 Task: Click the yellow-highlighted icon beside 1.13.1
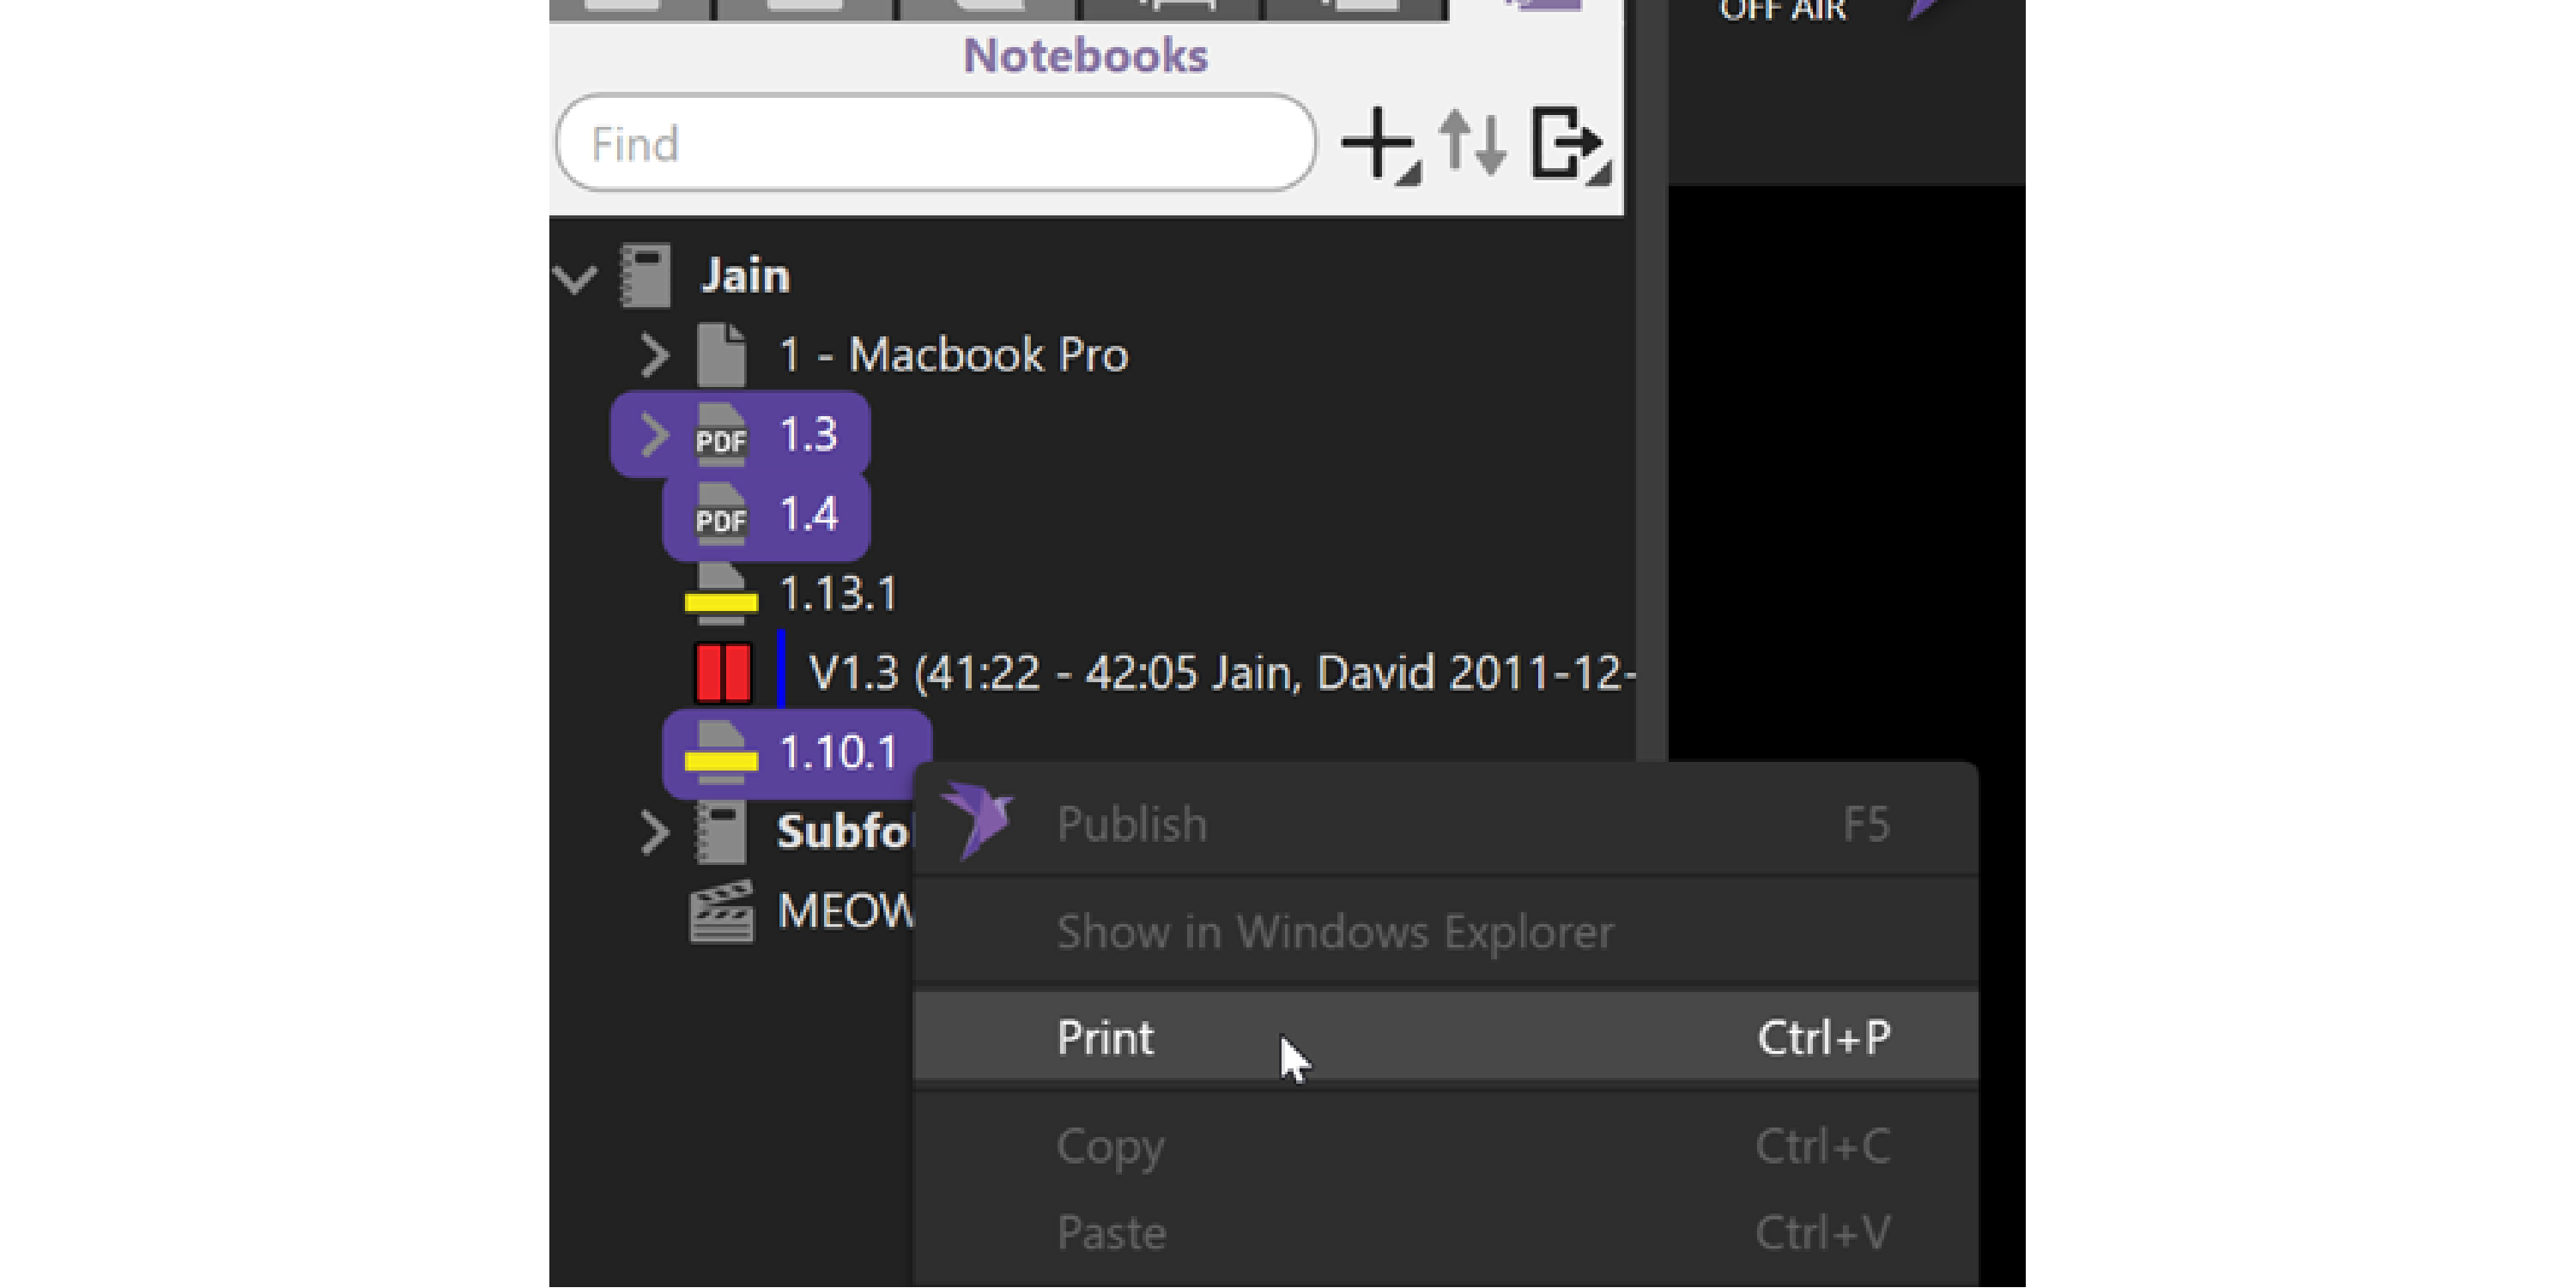[721, 594]
